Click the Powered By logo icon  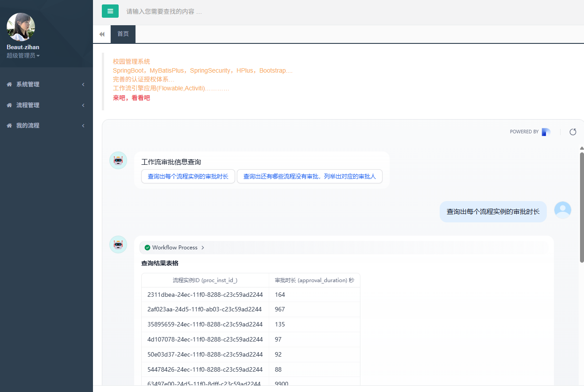click(x=546, y=132)
